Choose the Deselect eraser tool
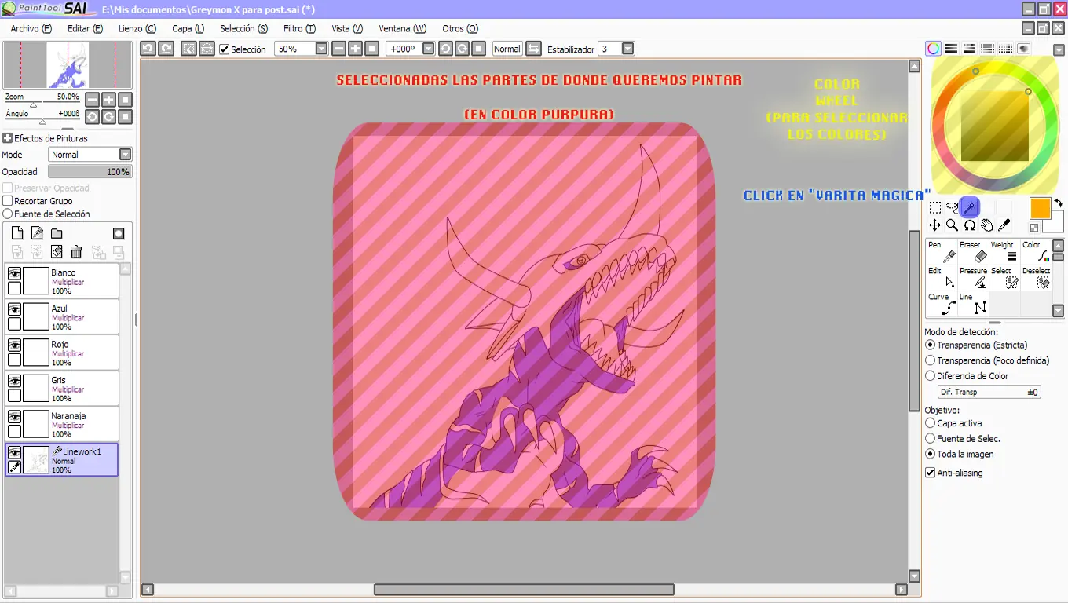Viewport: 1068px width, 603px height. [1036, 277]
